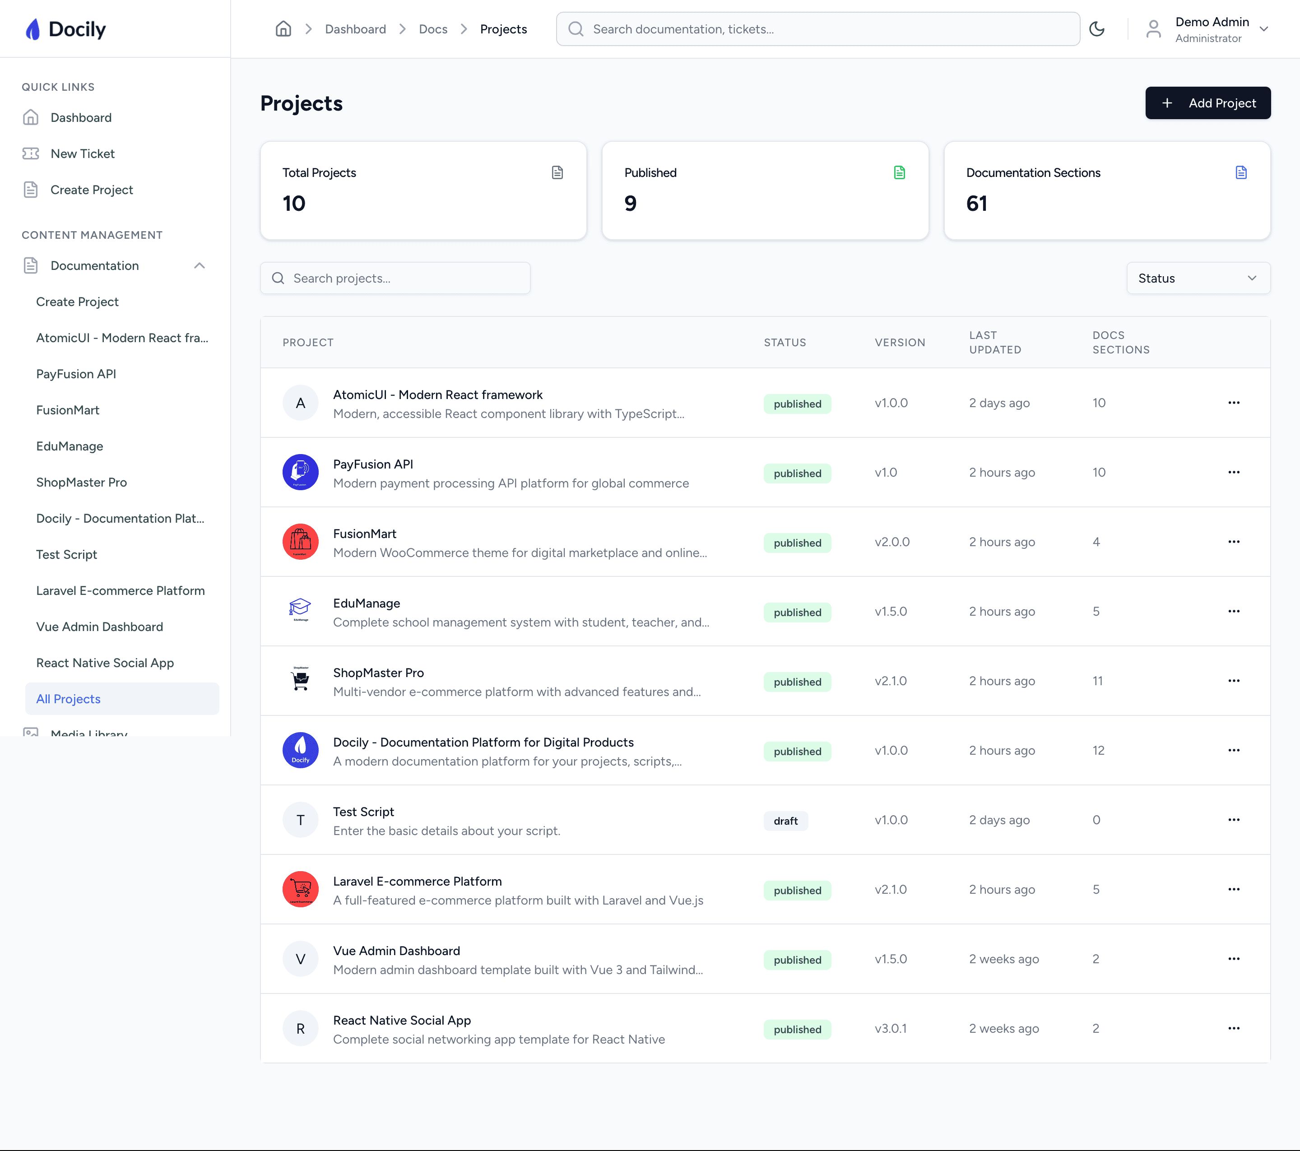Click ShopMaster Pro cart logo
Viewport: 1300px width, 1151px height.
[300, 680]
